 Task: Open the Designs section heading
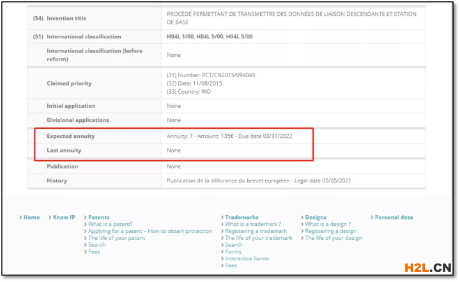coord(316,218)
